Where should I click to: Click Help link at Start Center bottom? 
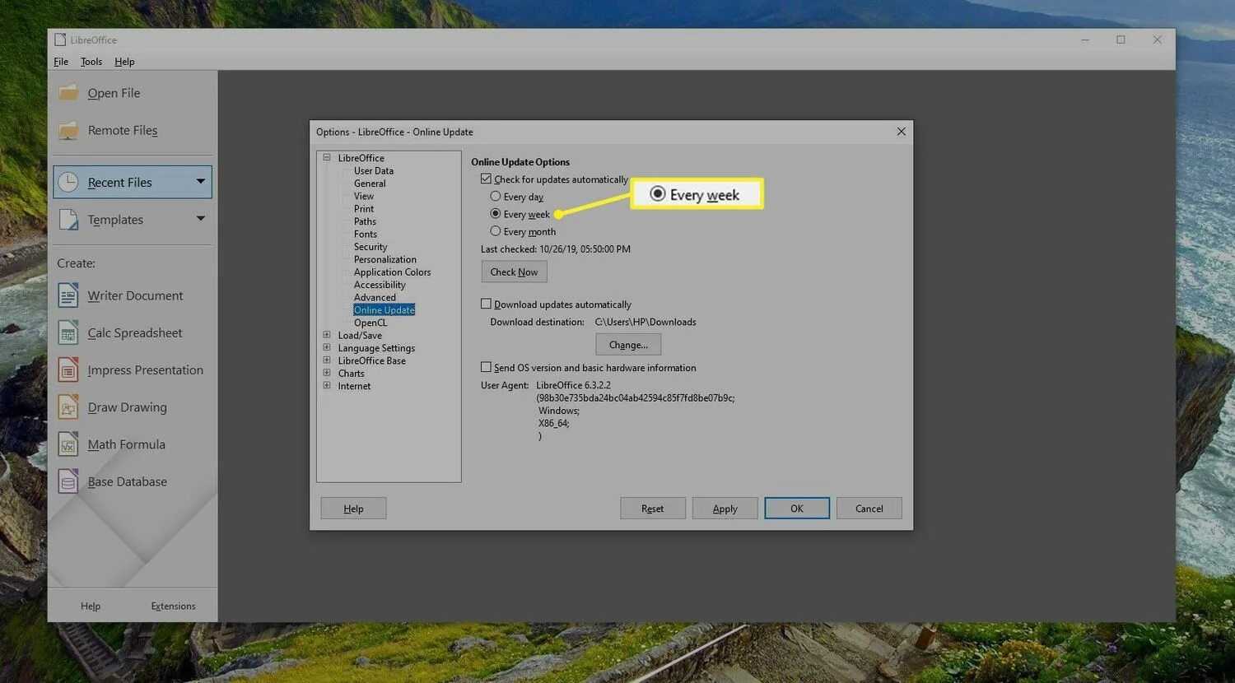click(x=91, y=606)
